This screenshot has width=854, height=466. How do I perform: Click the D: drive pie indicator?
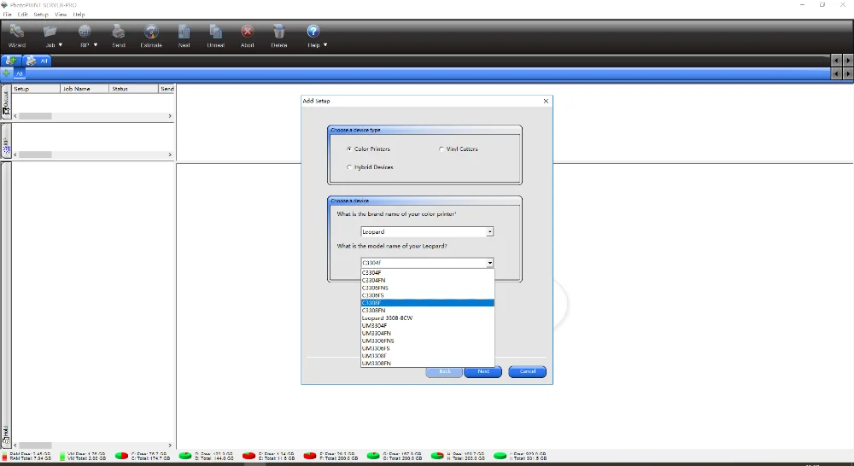pos(185,456)
